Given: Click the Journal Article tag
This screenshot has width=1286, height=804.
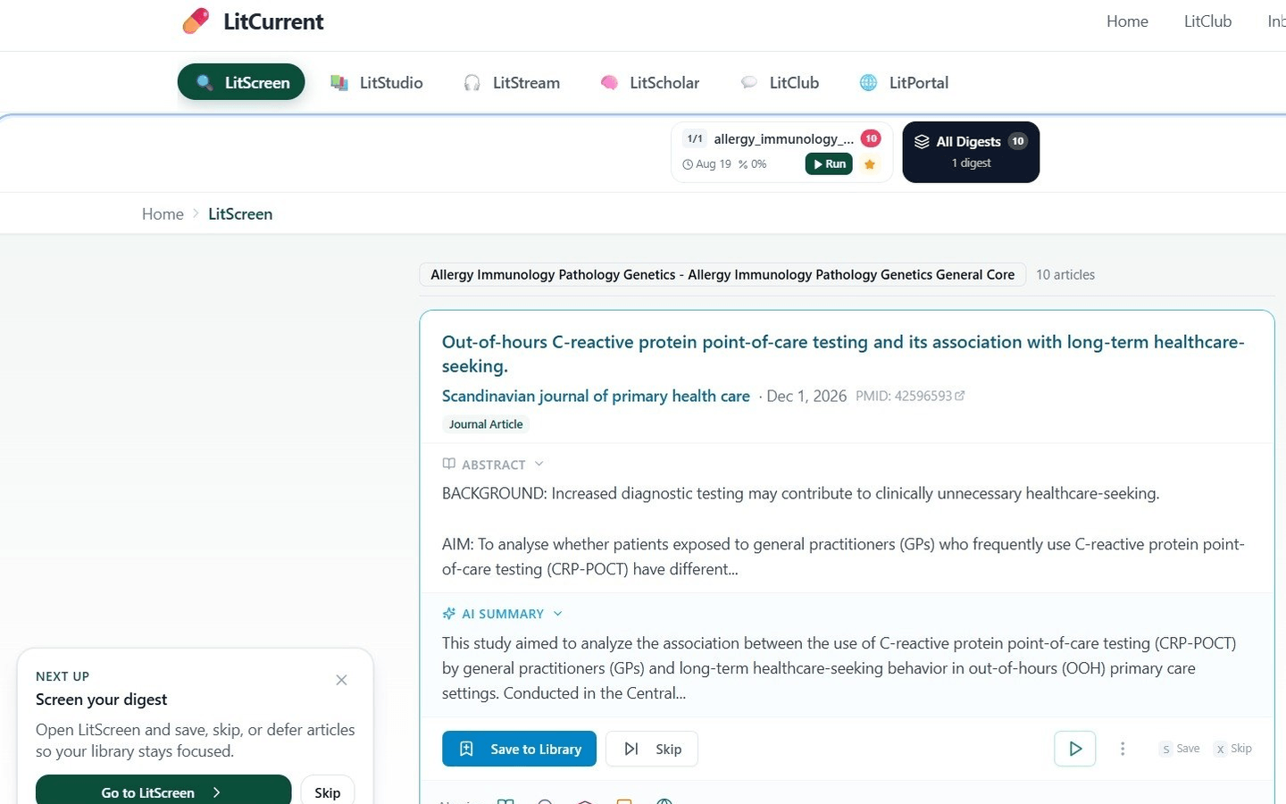Looking at the screenshot, I should [486, 424].
